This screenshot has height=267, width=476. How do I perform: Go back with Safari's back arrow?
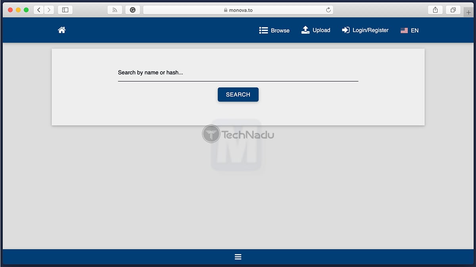click(38, 10)
